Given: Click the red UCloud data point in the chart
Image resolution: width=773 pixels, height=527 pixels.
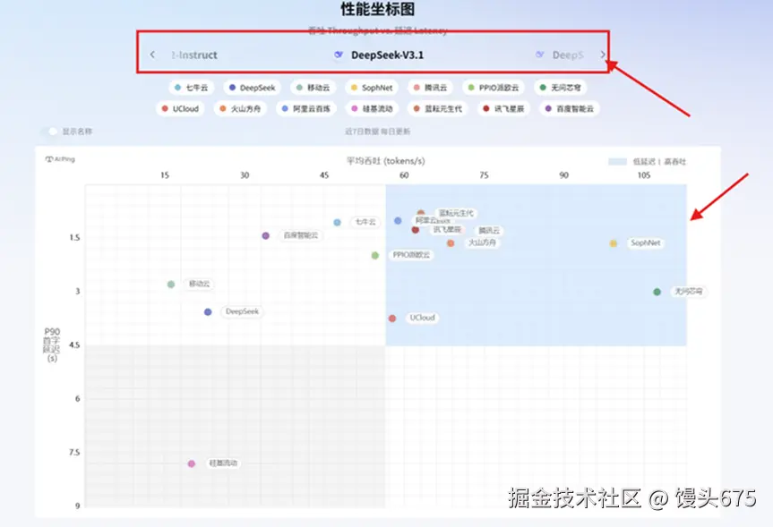Looking at the screenshot, I should coord(392,319).
